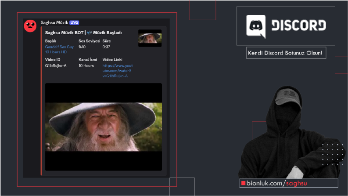The image size is (348, 196).
Task: Click the Ses Seviyesi field label
Action: tap(89, 41)
